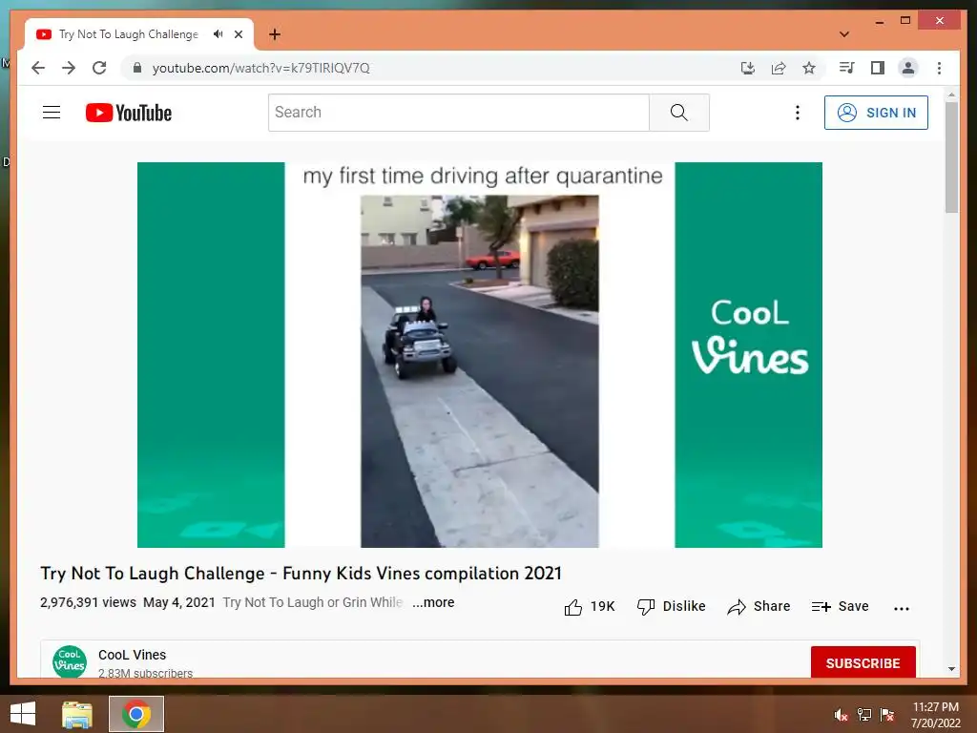977x733 pixels.
Task: Pause the playing video by clicking it
Action: [x=480, y=355]
